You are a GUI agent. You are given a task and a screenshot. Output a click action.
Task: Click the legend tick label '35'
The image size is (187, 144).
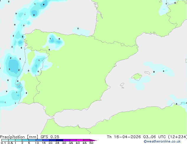(71, 143)
